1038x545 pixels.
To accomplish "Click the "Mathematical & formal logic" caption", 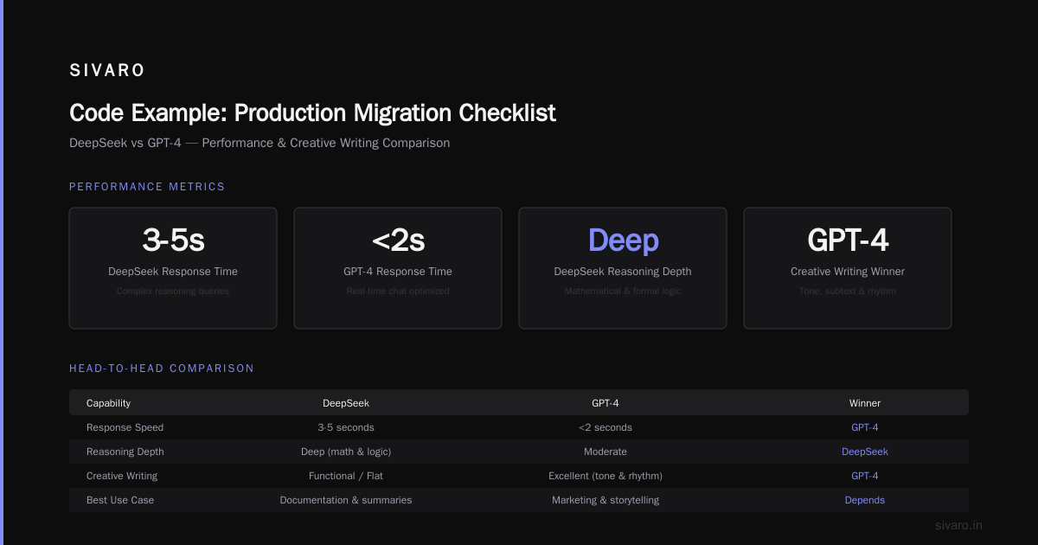I will coord(623,292).
